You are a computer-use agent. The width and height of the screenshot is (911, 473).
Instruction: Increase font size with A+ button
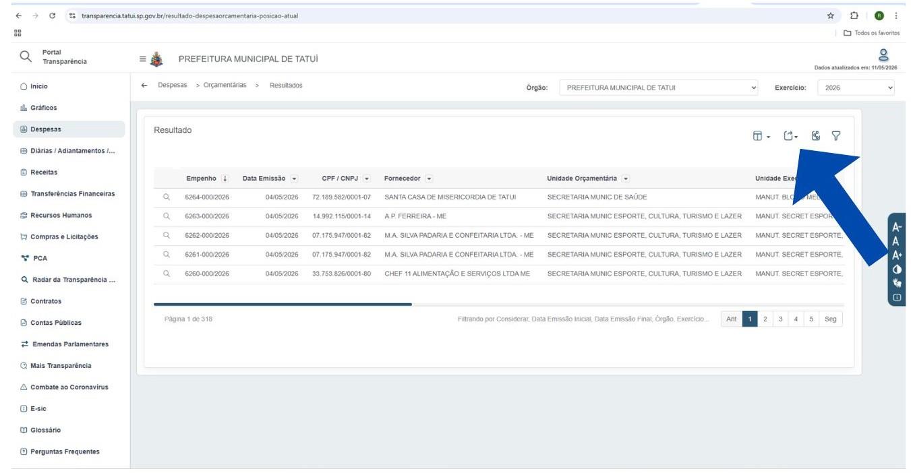coord(897,255)
